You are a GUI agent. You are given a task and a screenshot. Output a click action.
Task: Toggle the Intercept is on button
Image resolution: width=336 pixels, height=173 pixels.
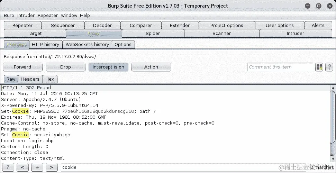(108, 67)
